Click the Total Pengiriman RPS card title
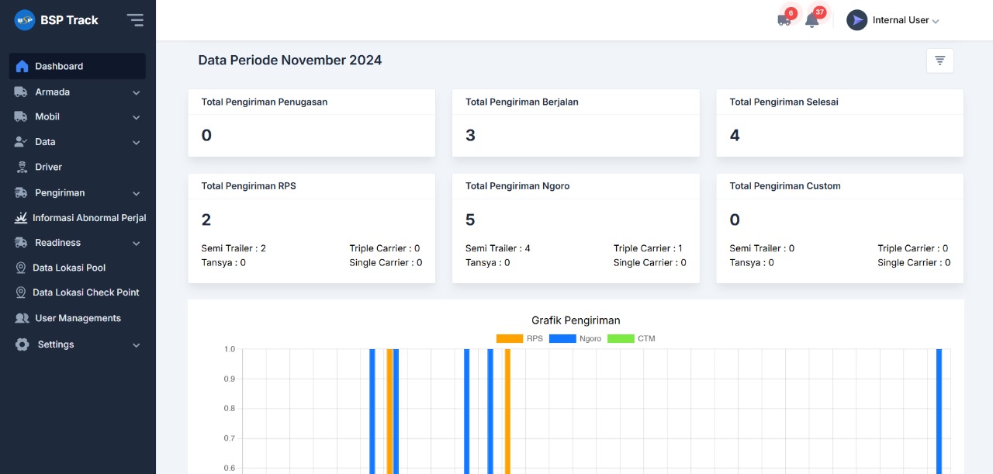The height and width of the screenshot is (474, 993). 249,186
